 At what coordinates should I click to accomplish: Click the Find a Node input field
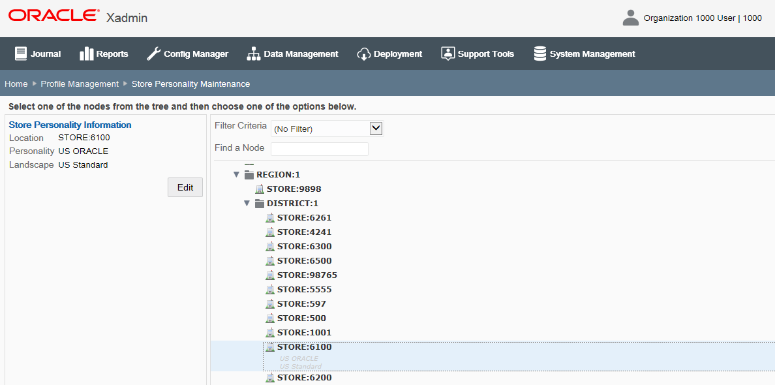click(319, 149)
